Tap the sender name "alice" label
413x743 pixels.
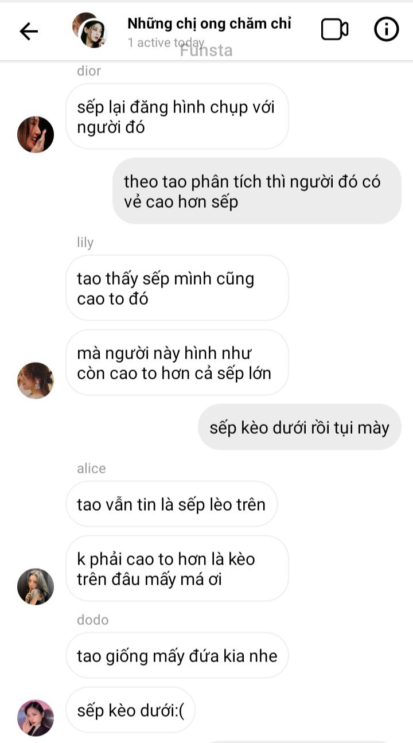pyautogui.click(x=92, y=468)
